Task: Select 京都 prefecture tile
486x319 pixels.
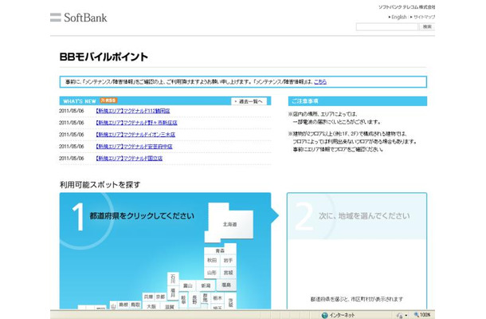Action: click(x=161, y=297)
